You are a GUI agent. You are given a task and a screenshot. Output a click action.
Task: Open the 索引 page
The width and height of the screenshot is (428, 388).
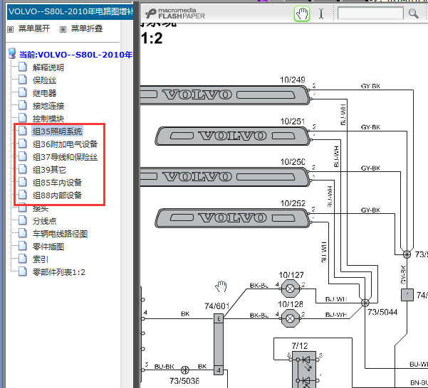pyautogui.click(x=41, y=259)
